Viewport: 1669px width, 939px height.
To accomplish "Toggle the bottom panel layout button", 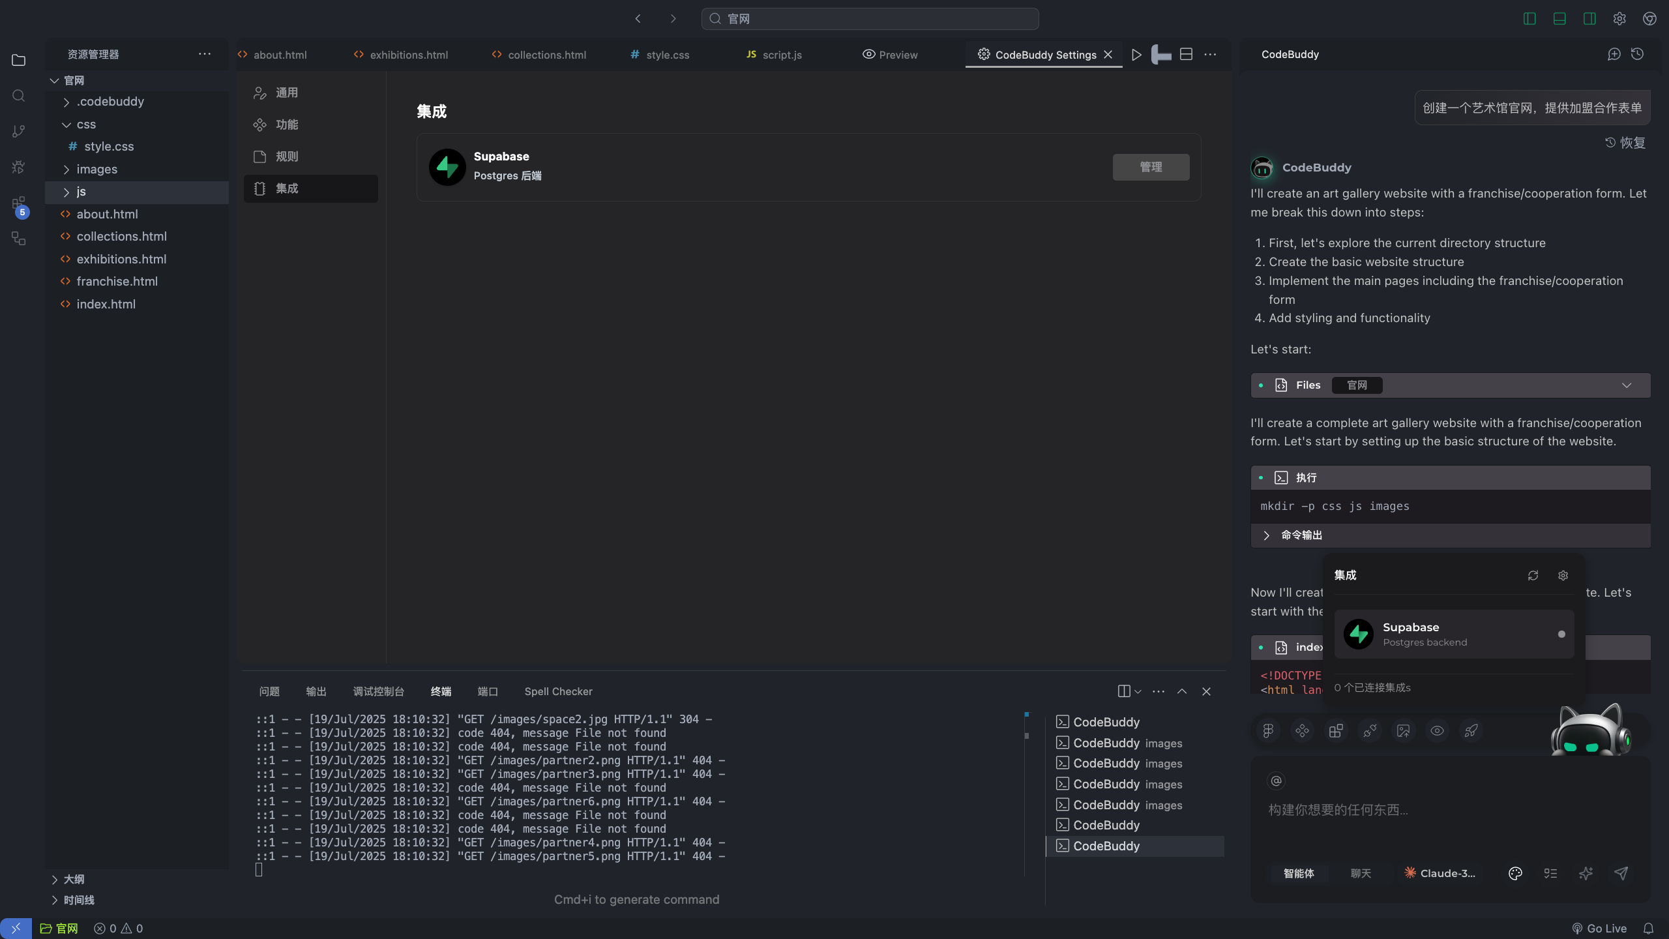I will (1559, 19).
